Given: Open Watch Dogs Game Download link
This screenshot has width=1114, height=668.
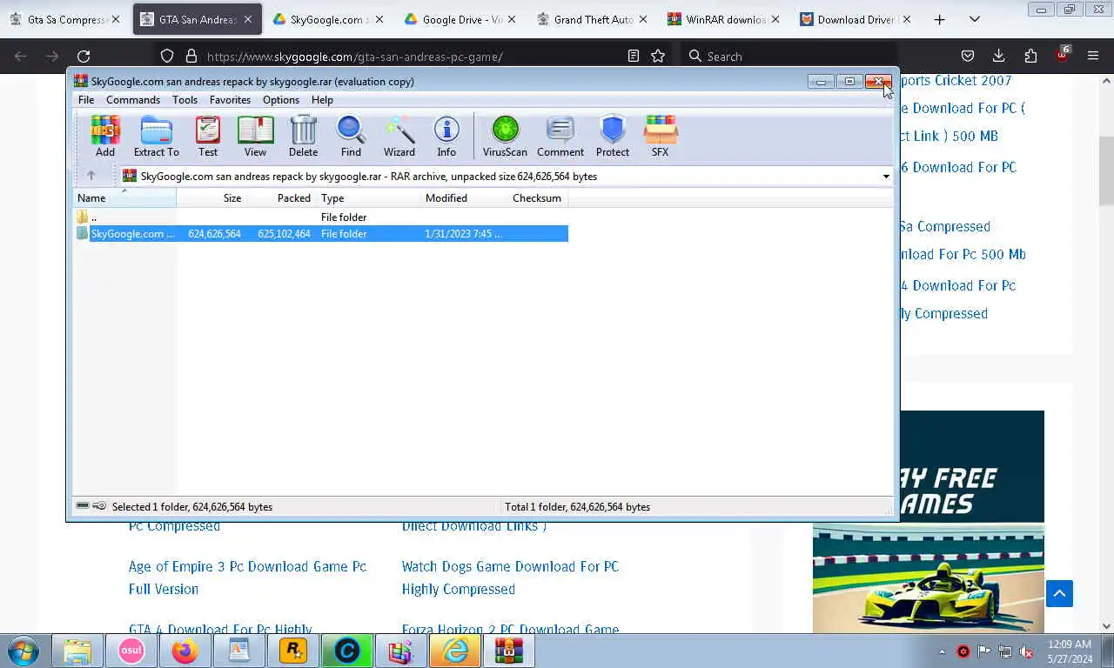Looking at the screenshot, I should [x=510, y=578].
